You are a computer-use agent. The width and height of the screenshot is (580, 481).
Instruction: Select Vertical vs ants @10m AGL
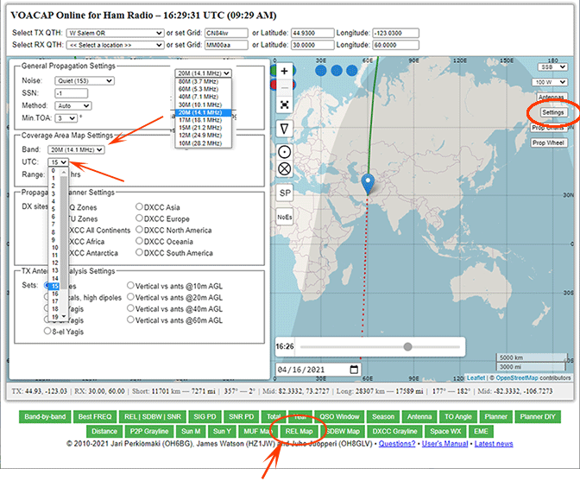130,285
